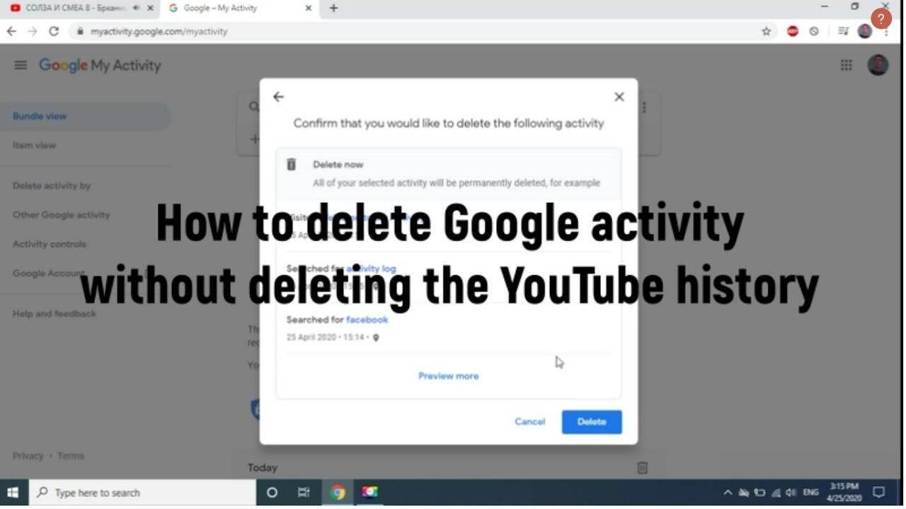906x509 pixels.
Task: Bookmark this page with the star icon
Action: (x=766, y=31)
